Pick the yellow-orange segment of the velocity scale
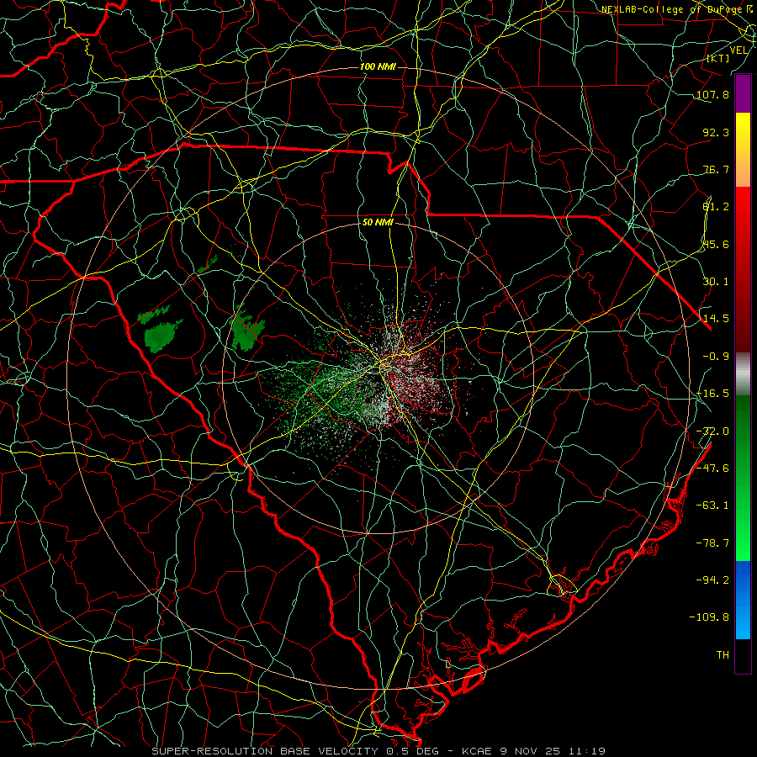The height and width of the screenshot is (757, 757). pos(743,150)
